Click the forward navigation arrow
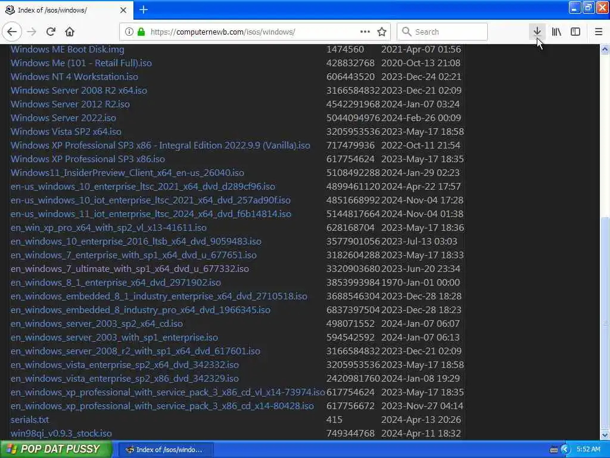610x458 pixels. (32, 32)
